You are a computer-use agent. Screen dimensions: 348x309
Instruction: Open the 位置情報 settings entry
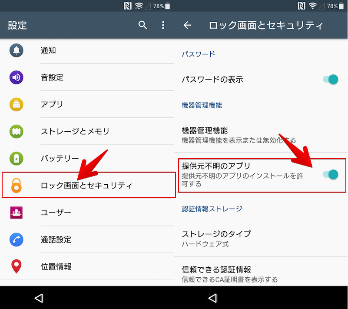point(56,266)
